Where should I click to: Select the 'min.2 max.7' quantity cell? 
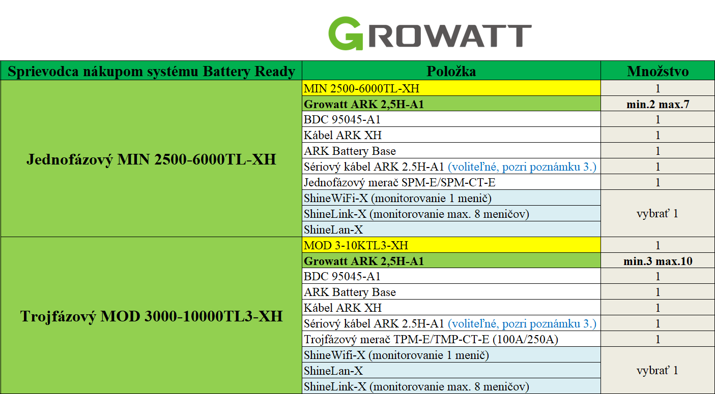click(x=657, y=104)
